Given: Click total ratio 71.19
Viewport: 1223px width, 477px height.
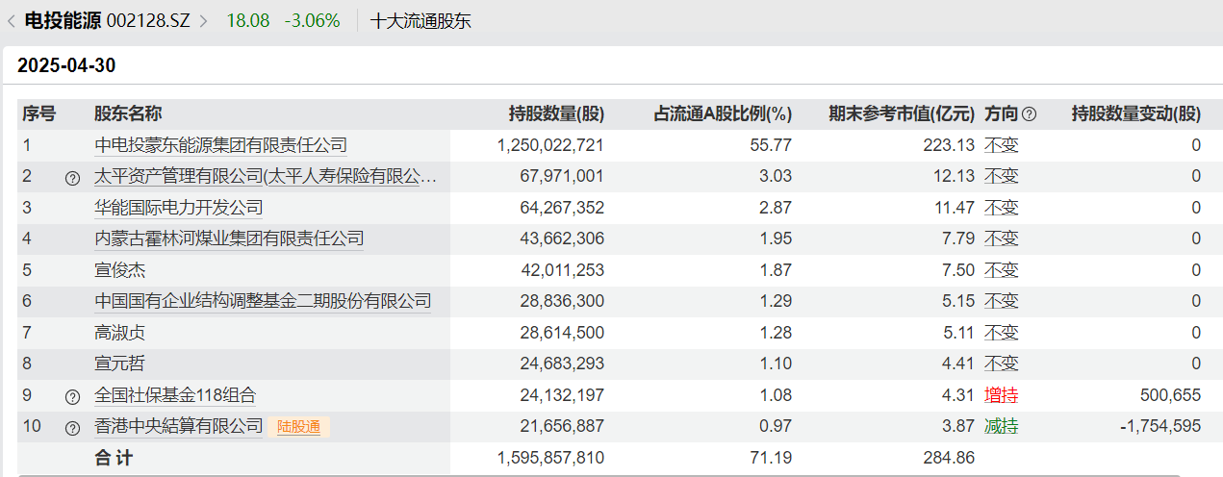Looking at the screenshot, I should pyautogui.click(x=773, y=458).
